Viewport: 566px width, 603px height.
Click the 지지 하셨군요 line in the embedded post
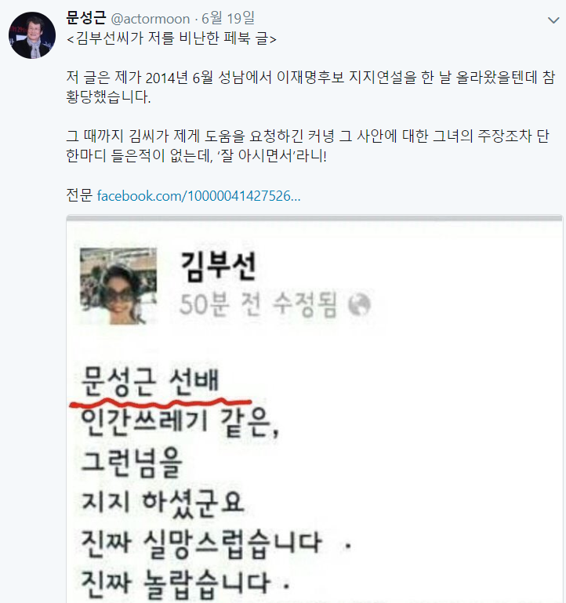pyautogui.click(x=162, y=503)
